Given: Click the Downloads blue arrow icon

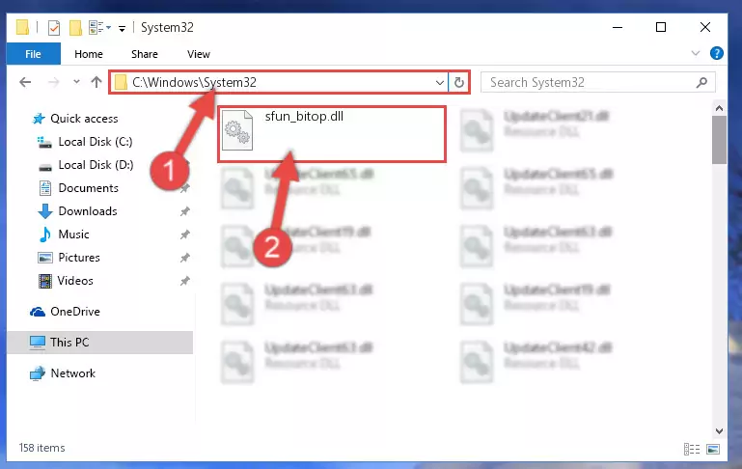Looking at the screenshot, I should (45, 211).
